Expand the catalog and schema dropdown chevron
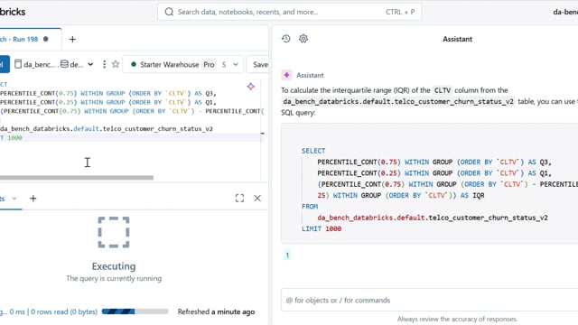Image resolution: width=578 pixels, height=325 pixels. pos(90,64)
